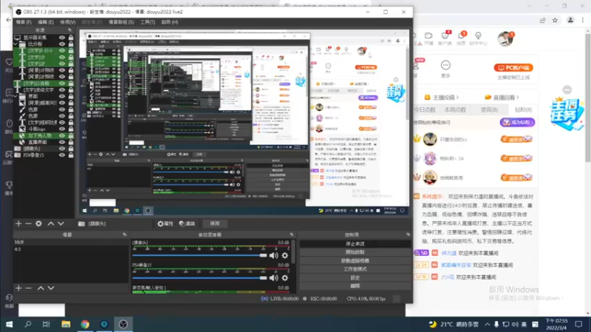Bookmark page with Chrome star icon
Viewport: 591px width, 332px height.
555,21
